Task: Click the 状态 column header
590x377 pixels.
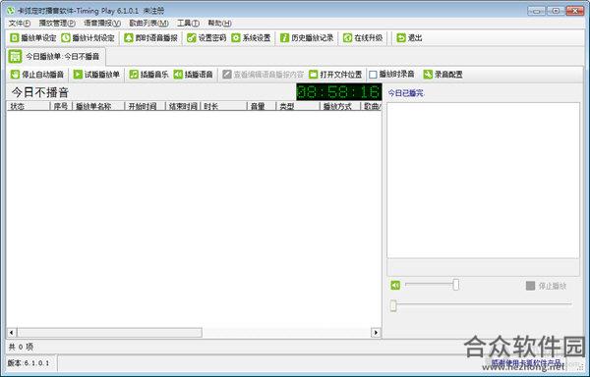Action: tap(29, 106)
